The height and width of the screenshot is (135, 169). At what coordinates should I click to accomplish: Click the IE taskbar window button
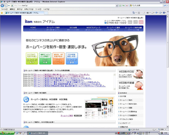[x=37, y=133]
